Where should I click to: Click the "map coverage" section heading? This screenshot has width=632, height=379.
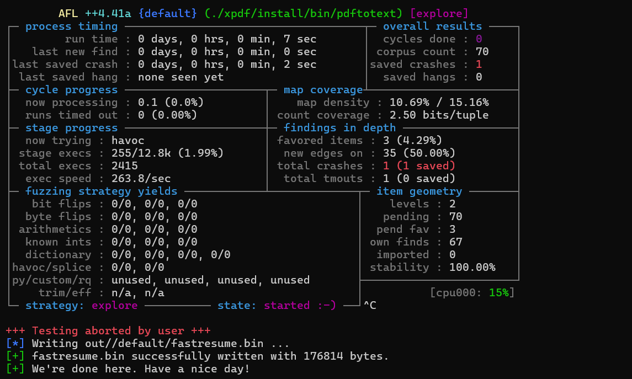323,90
